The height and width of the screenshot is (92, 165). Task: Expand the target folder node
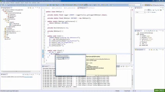point(4,38)
